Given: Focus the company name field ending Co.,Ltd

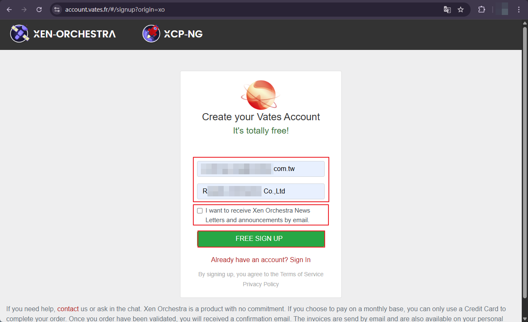Looking at the screenshot, I should click(261, 191).
